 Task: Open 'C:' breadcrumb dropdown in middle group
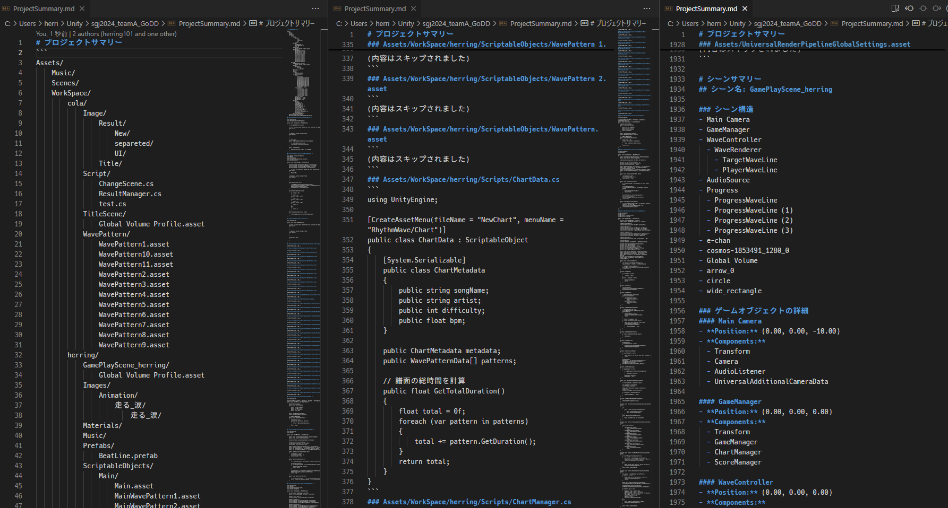click(x=339, y=23)
